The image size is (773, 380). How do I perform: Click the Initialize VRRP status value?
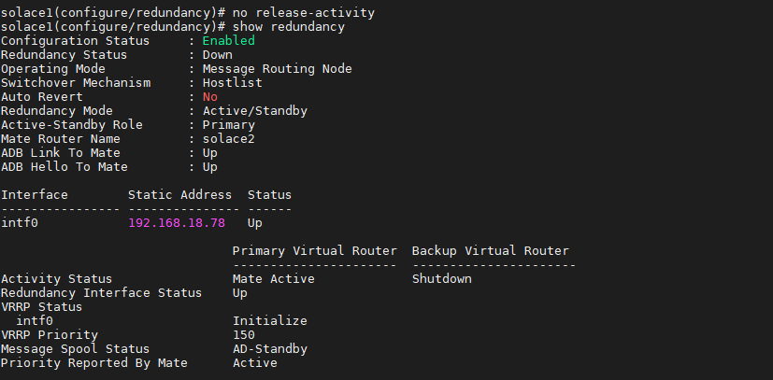pyautogui.click(x=269, y=321)
